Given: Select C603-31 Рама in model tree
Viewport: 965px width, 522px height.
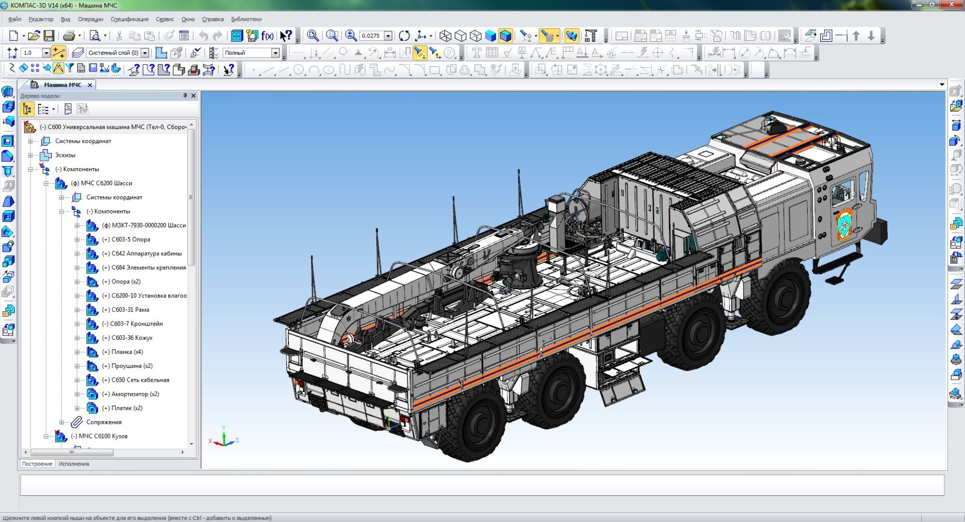Looking at the screenshot, I should coord(130,310).
